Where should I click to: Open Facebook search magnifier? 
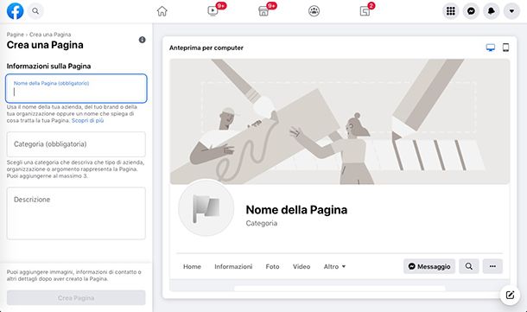(x=35, y=11)
